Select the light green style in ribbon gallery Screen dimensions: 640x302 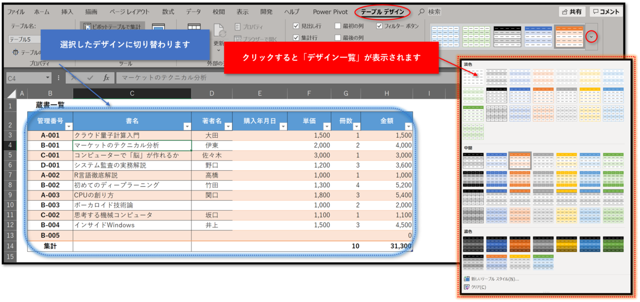click(476, 35)
